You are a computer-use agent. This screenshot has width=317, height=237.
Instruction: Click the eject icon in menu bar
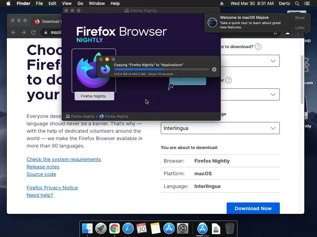tap(222, 3)
